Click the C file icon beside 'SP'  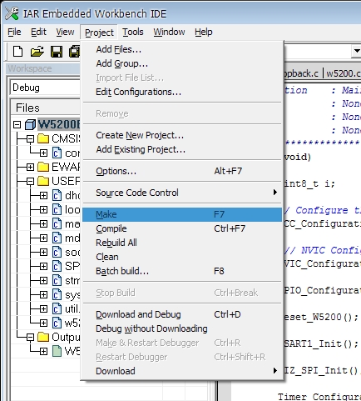pos(57,266)
